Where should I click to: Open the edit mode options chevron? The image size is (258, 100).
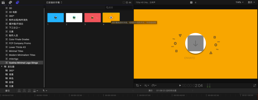tap(37, 91)
